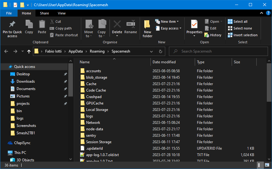Click Select all in ribbon

(238, 22)
